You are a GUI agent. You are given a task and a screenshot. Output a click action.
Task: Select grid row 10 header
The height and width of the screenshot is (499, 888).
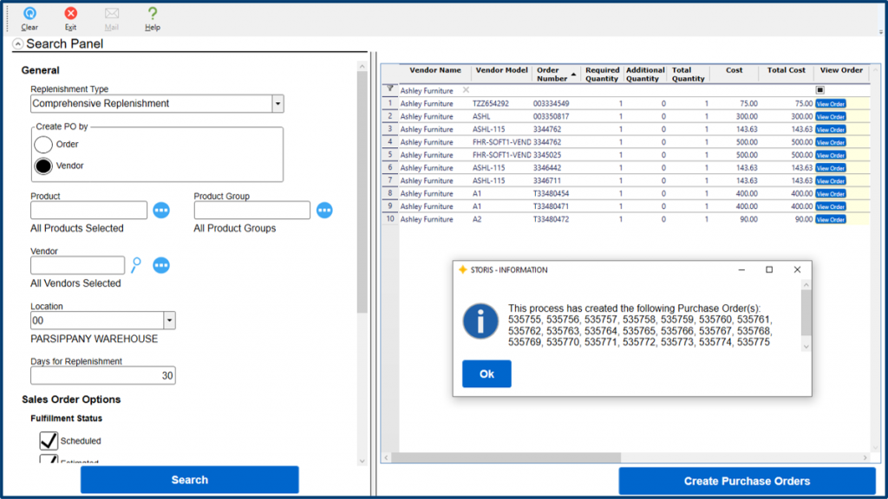[x=390, y=219]
